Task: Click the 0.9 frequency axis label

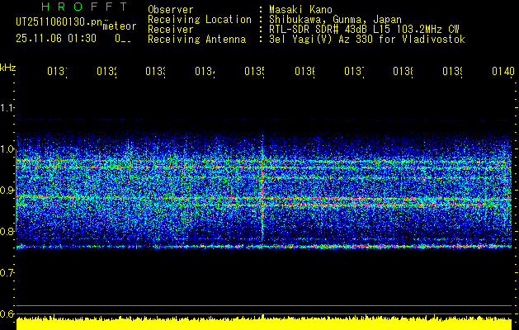Action: click(x=7, y=191)
